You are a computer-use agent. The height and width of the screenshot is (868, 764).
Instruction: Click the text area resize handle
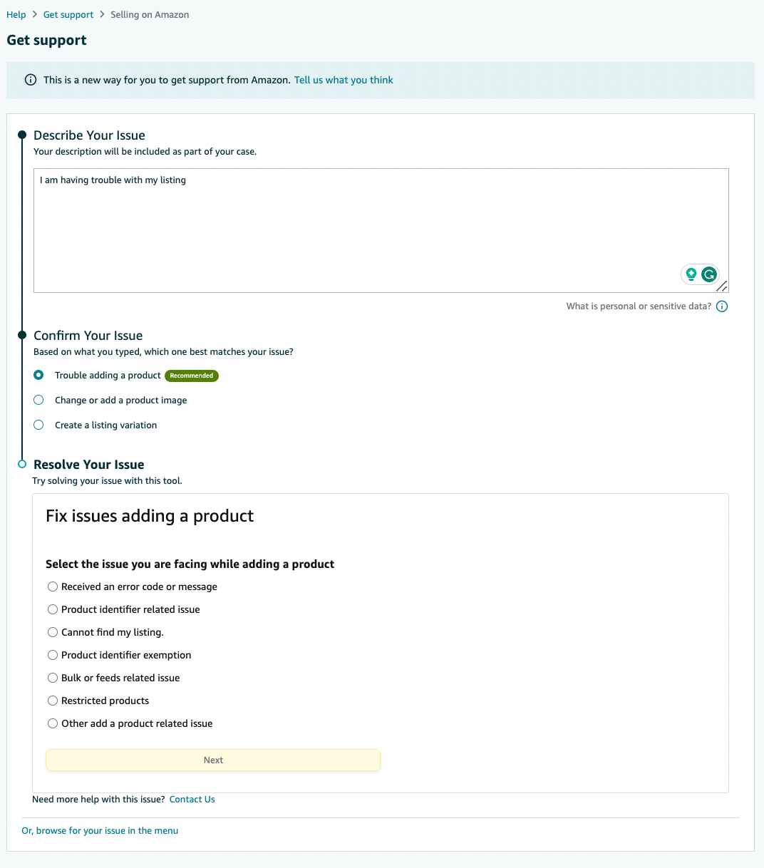point(722,286)
